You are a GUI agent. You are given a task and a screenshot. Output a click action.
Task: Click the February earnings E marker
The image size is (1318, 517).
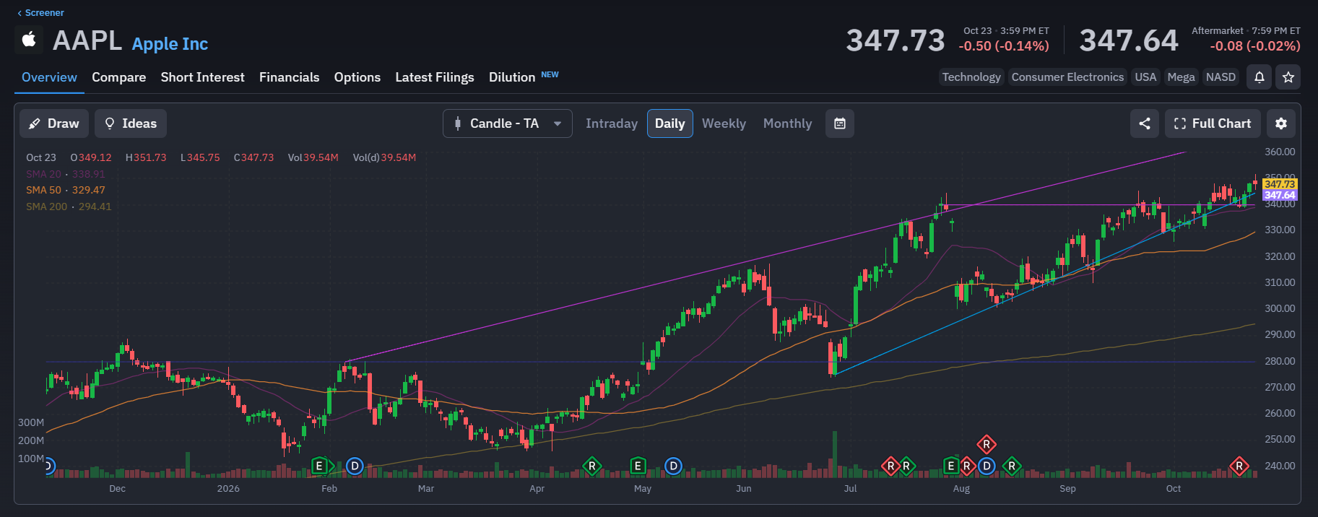point(319,466)
